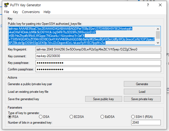Click the public key box scrollbar thumb
The image size is (169, 131).
pyautogui.click(x=158, y=35)
